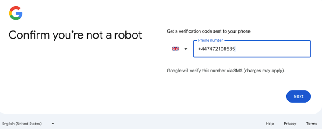Focus the Phone number input field

pos(252,49)
